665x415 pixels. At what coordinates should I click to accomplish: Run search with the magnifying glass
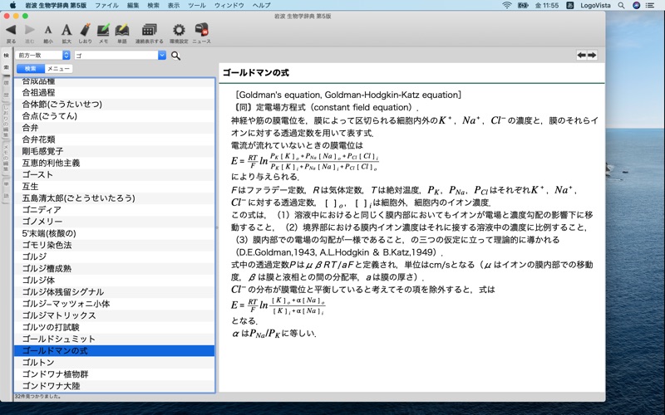(x=175, y=56)
